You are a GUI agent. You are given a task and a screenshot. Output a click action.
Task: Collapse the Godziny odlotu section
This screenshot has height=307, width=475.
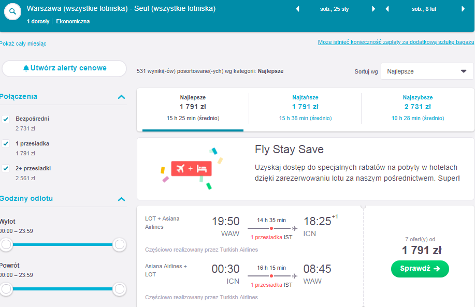(121, 199)
